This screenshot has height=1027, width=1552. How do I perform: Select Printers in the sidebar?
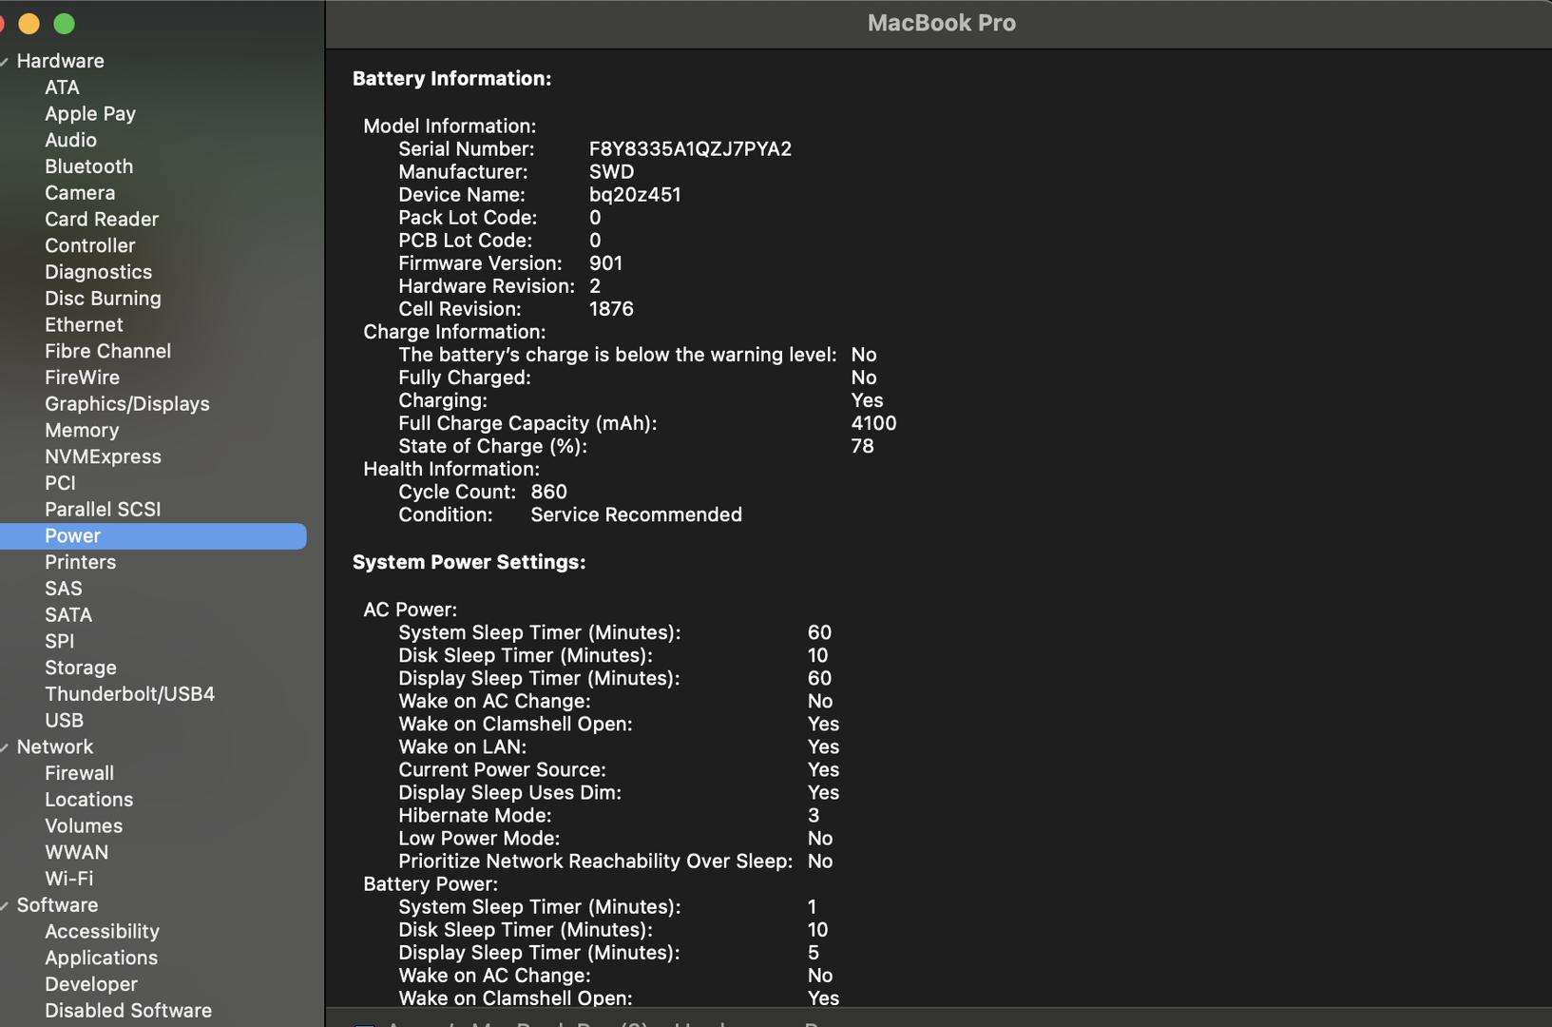pyautogui.click(x=80, y=562)
